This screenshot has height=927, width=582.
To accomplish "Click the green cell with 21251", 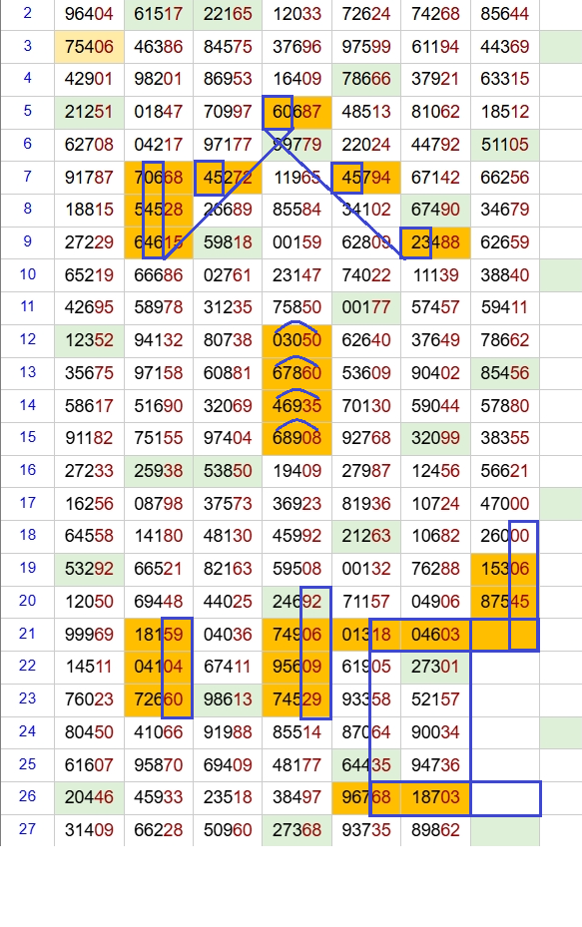I will coord(89,112).
